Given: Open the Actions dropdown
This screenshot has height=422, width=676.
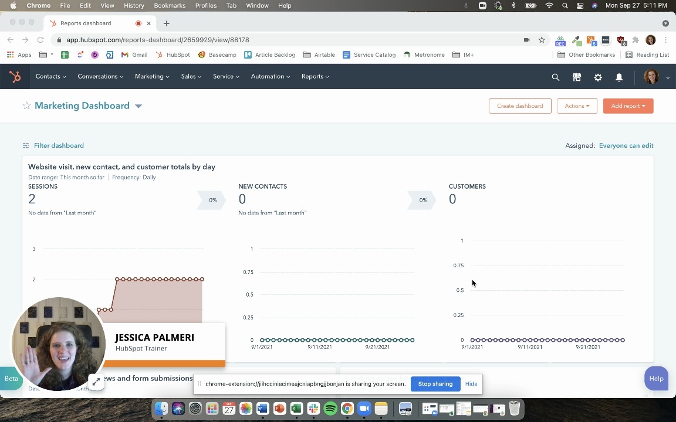Looking at the screenshot, I should pyautogui.click(x=577, y=106).
